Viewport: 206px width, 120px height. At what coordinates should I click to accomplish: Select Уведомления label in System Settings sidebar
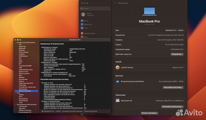[x=89, y=33]
